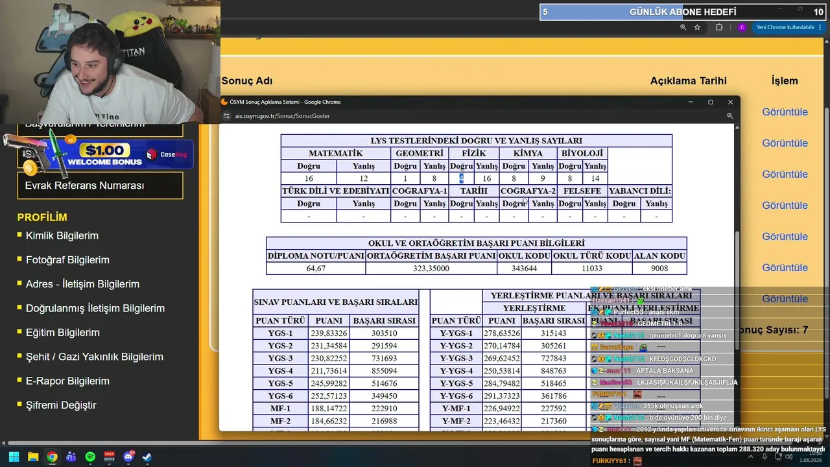This screenshot has width=830, height=467.
Task: Click the PROFİLİM sidebar heading
Action: pos(42,218)
